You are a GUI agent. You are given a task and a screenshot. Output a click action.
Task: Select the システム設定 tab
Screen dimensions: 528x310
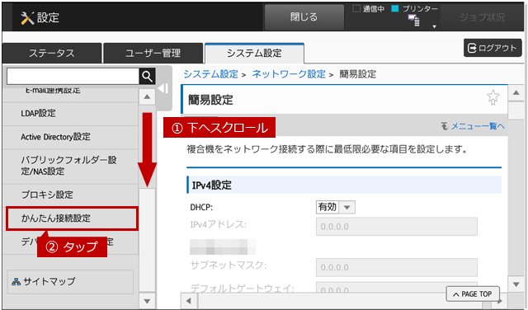pyautogui.click(x=254, y=54)
